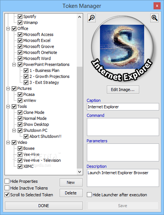The height and width of the screenshot is (215, 164).
Task: Click the token tree scrollbar thumb
Action: coord(79,118)
